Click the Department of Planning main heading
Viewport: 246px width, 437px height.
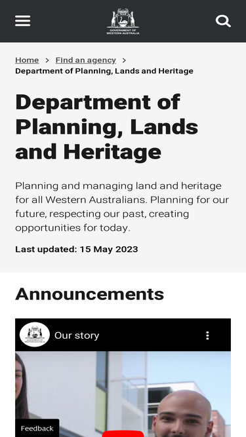(106, 127)
